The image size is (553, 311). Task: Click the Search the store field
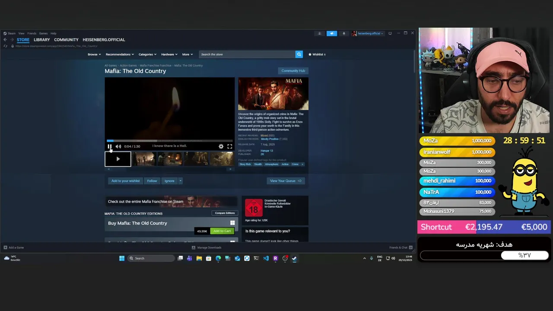point(247,54)
